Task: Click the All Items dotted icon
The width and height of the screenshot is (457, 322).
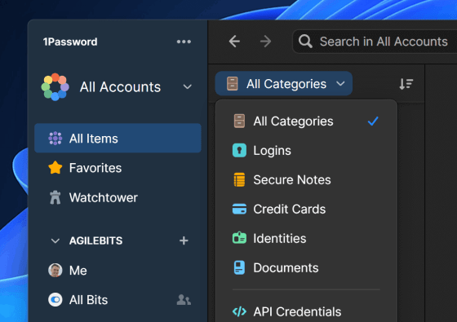Action: tap(55, 139)
